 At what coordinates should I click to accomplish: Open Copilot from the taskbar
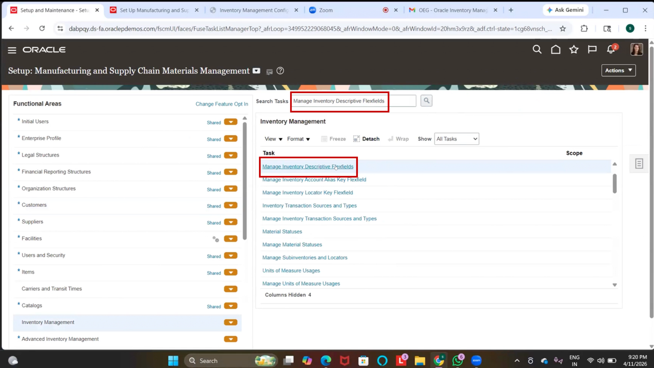click(307, 361)
